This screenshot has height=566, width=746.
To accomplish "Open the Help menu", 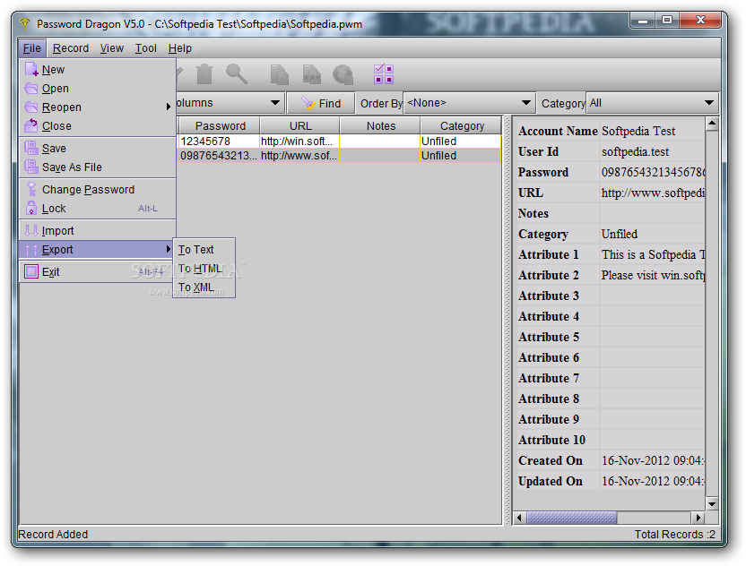I will tap(180, 48).
